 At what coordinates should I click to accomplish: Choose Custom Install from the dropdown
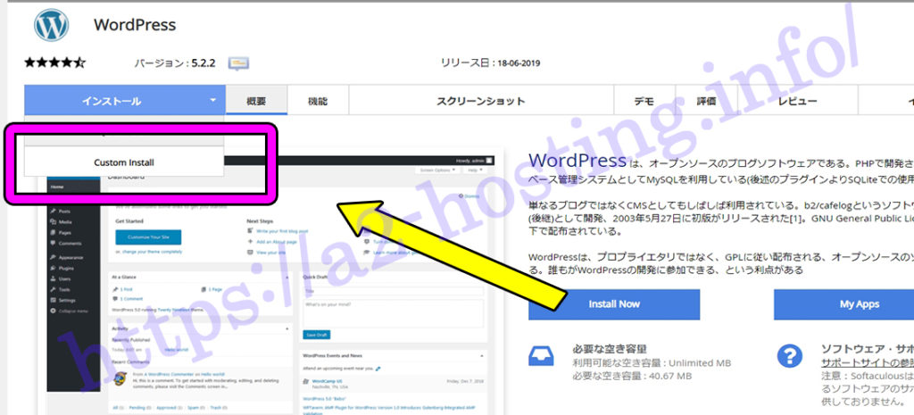(124, 162)
